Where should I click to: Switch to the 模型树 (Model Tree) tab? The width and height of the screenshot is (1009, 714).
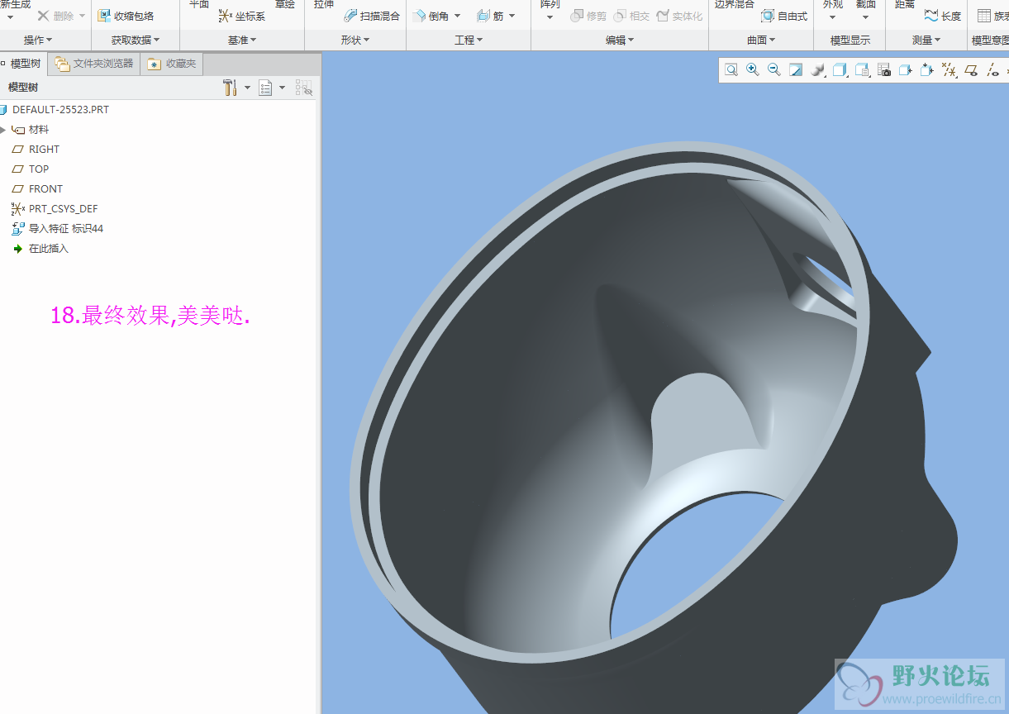pos(22,64)
